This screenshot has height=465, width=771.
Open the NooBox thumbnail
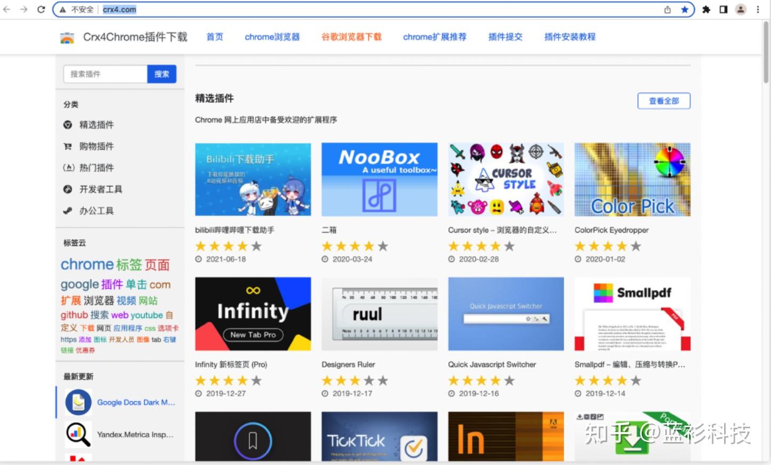[379, 180]
